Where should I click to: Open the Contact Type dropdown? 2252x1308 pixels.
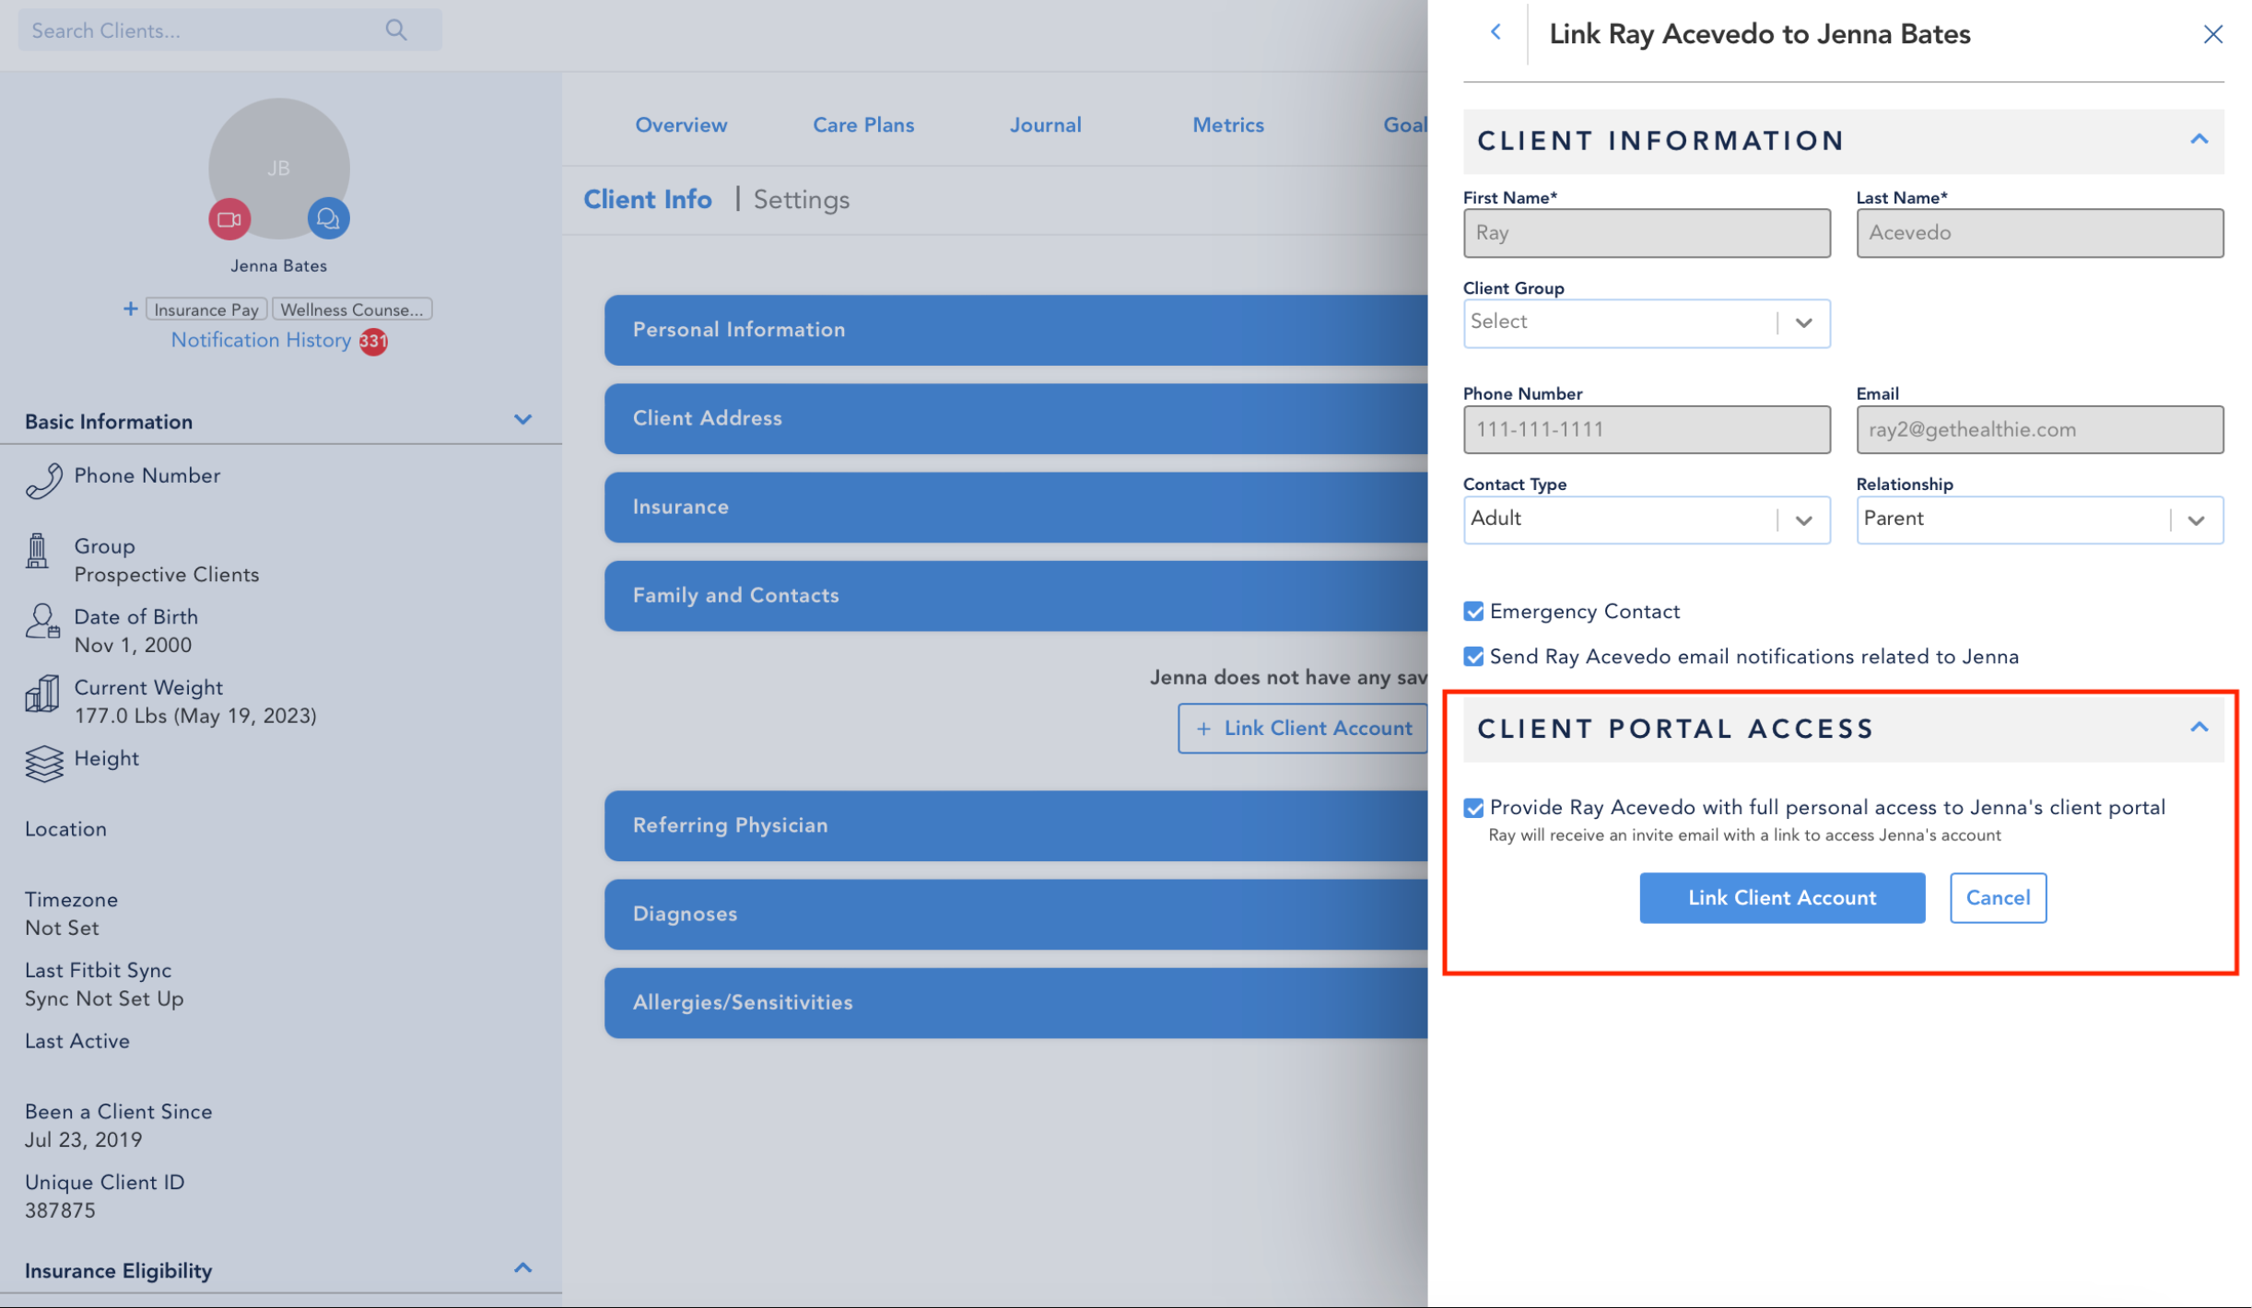click(1646, 520)
